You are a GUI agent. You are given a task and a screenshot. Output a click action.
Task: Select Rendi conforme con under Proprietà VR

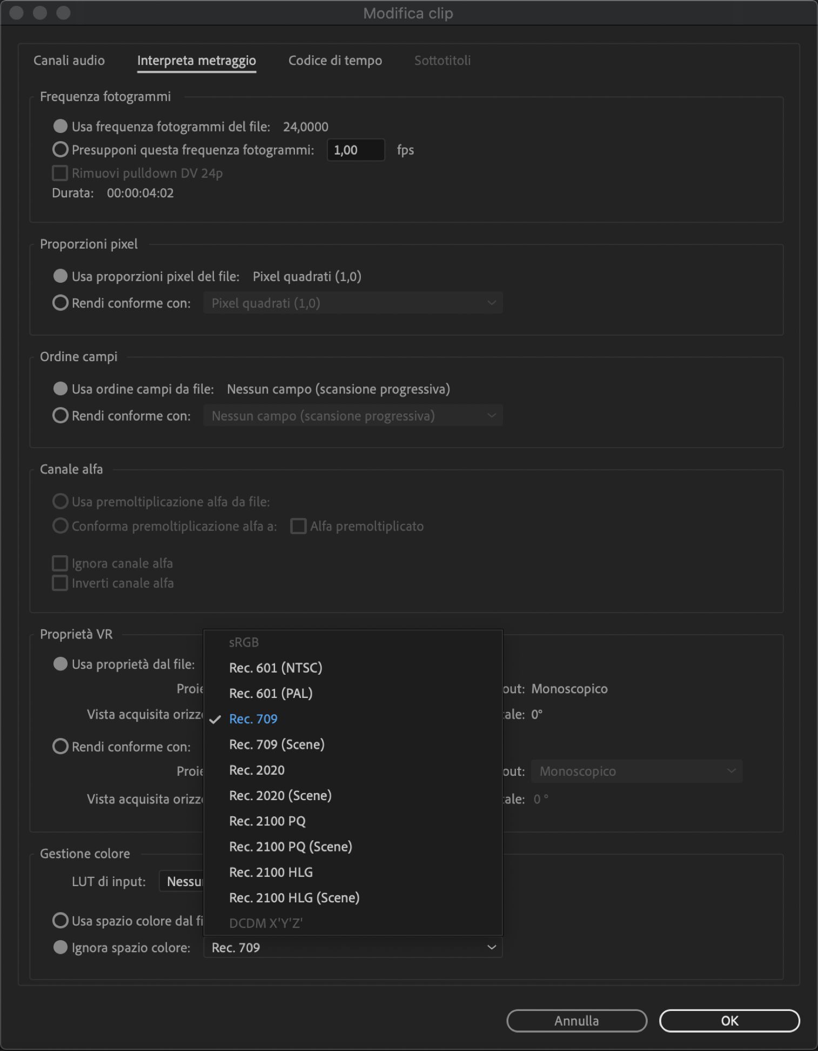tap(61, 747)
